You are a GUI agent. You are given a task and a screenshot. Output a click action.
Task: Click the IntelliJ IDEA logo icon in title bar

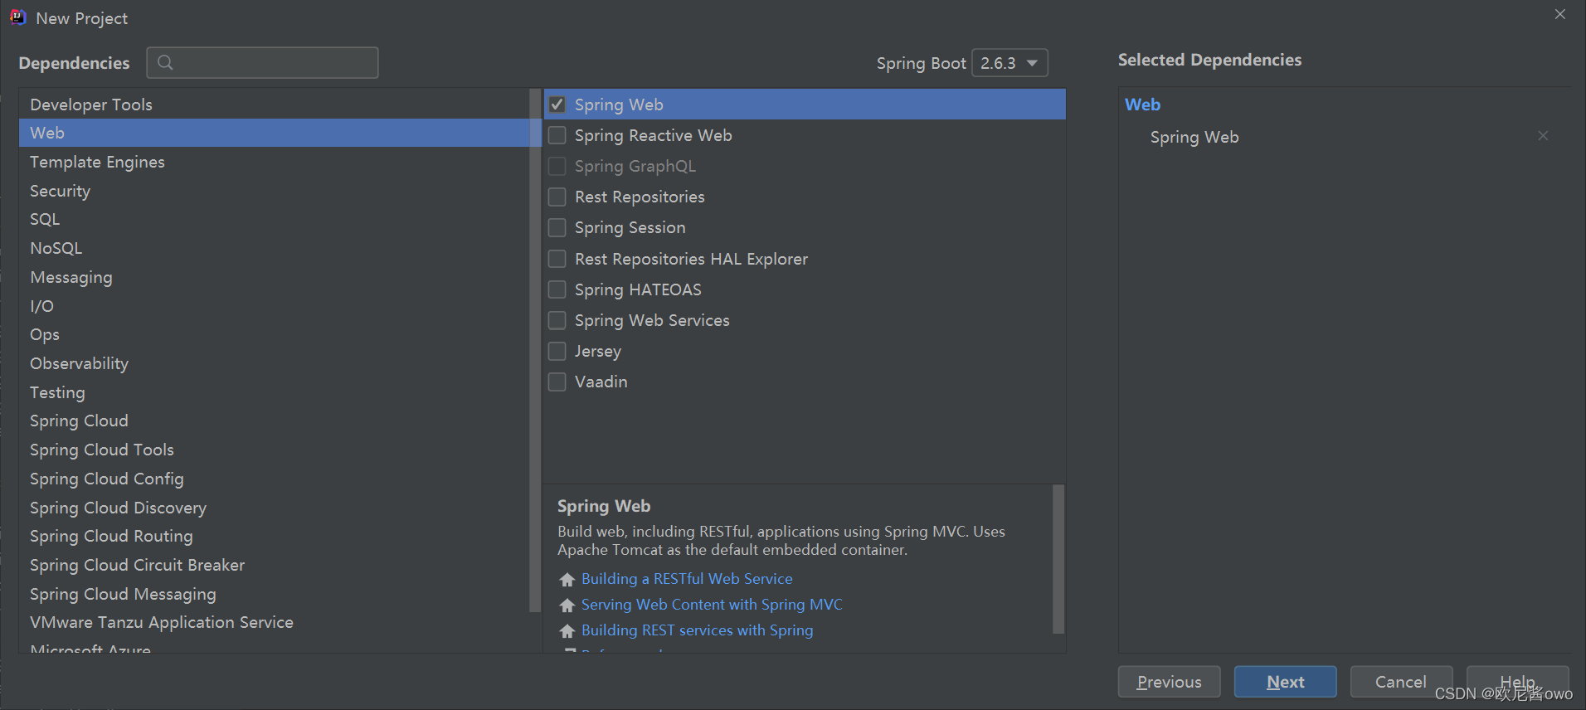pos(17,17)
